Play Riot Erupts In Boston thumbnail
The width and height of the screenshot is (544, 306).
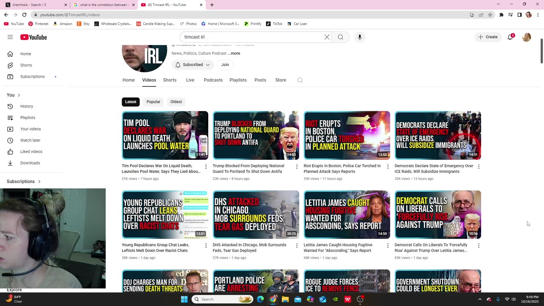pyautogui.click(x=347, y=136)
